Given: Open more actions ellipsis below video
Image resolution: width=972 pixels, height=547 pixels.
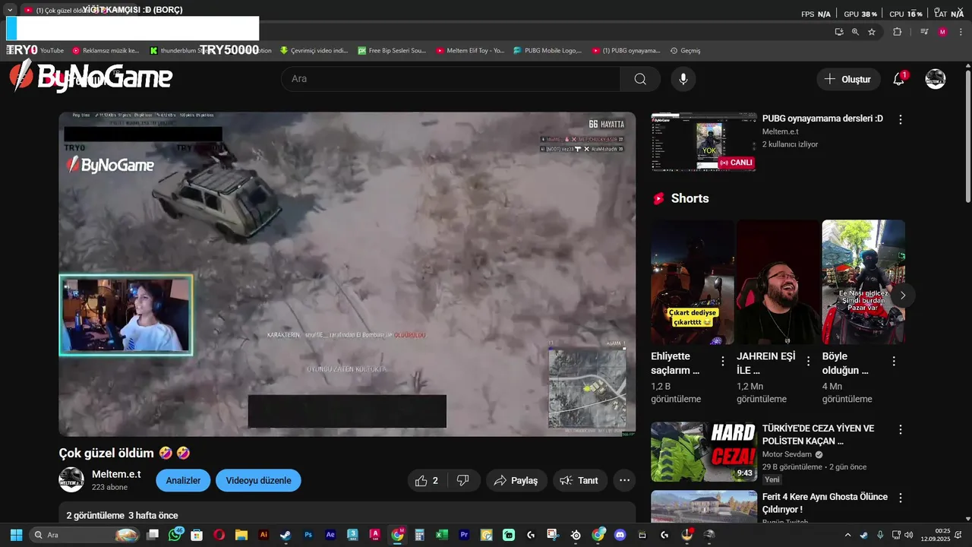Looking at the screenshot, I should 624,481.
